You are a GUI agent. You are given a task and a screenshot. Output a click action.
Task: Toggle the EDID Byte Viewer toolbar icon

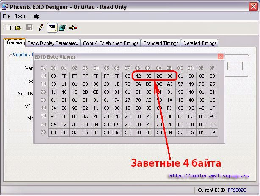coord(52,28)
